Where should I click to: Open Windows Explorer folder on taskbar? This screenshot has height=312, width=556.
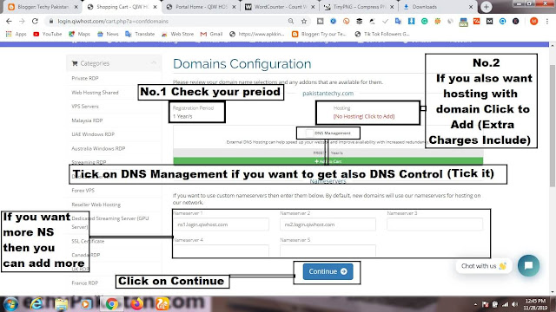61,304
